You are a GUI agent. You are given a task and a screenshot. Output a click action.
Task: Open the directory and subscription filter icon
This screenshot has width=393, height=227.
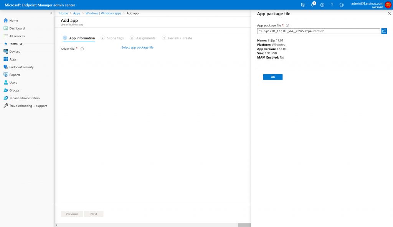tap(303, 5)
